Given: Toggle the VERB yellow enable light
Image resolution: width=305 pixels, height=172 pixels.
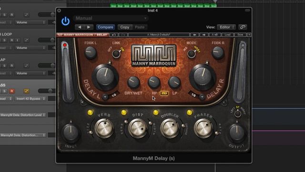Looking at the screenshot, I should click(90, 113).
